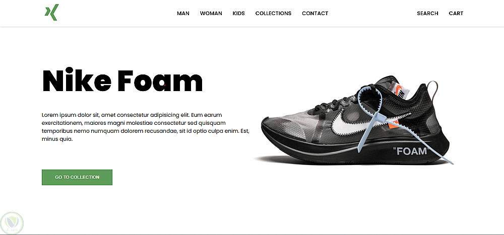This screenshot has height=235, width=504.
Task: Click the "FOAM" lettering on the shoe sole
Action: click(x=411, y=151)
